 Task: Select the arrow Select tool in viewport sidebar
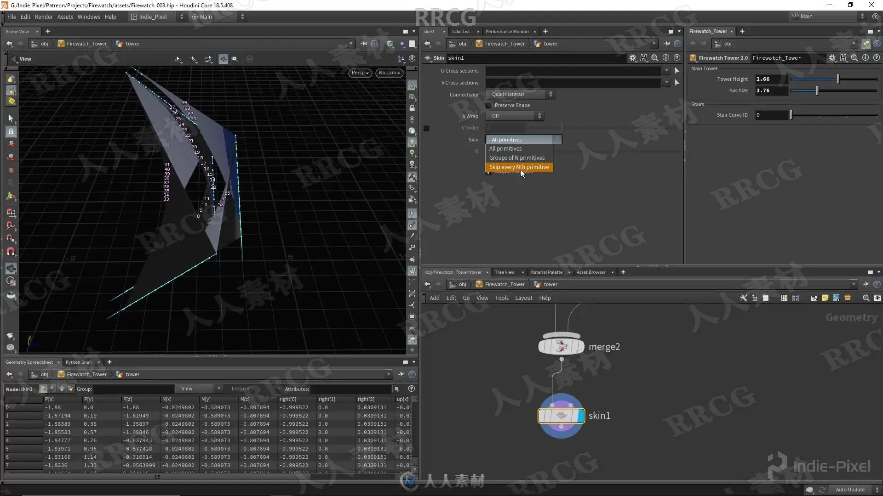coord(11,118)
